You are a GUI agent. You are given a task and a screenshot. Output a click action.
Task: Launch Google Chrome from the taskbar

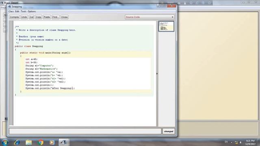[x=41, y=142]
